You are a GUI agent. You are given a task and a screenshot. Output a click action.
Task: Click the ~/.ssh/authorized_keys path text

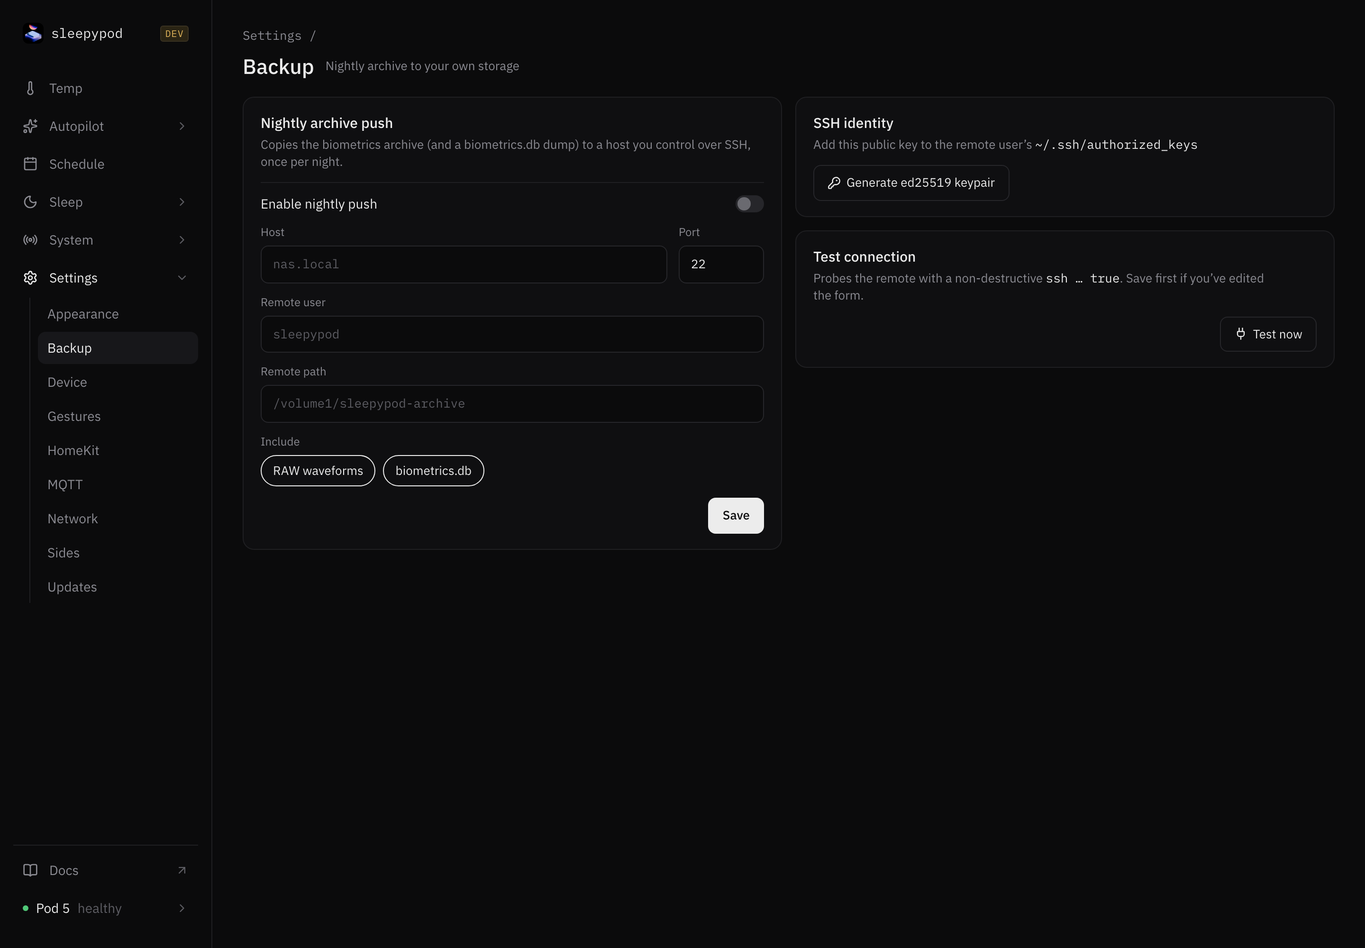1116,145
